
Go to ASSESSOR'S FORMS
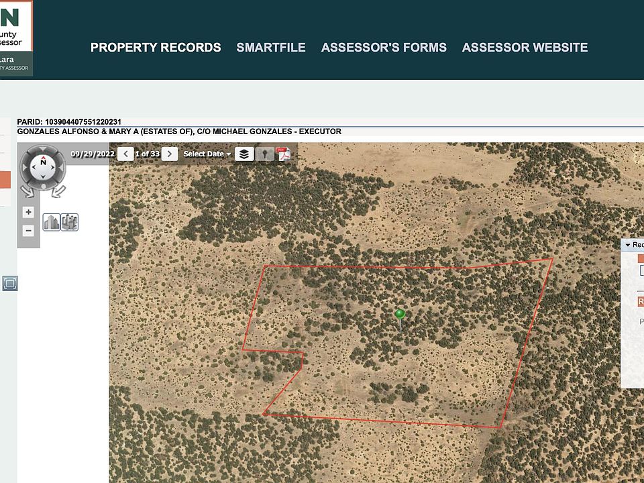tap(384, 47)
